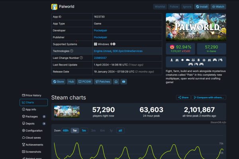Open change number 22985557 link
This screenshot has height=159, width=239.
[100, 58]
